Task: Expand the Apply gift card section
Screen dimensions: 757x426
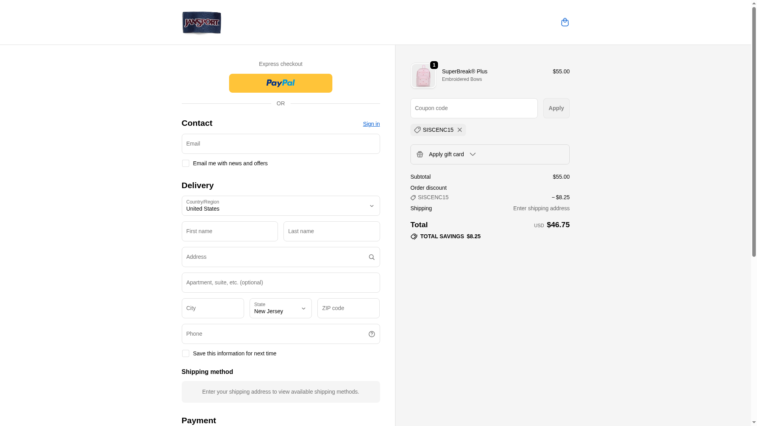Action: (x=472, y=154)
